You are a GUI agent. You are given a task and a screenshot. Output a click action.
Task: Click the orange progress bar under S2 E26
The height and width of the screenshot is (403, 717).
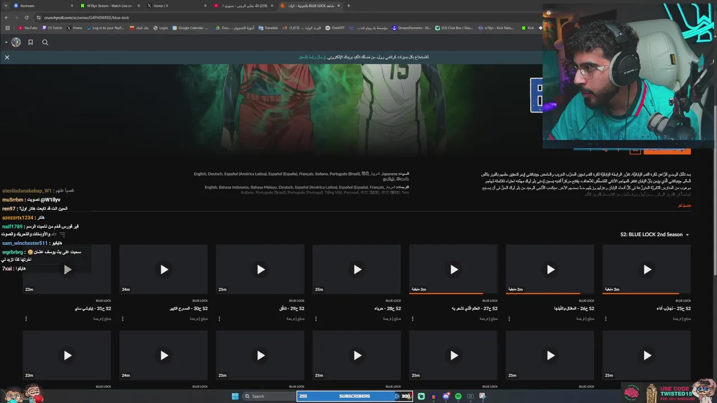(543, 293)
